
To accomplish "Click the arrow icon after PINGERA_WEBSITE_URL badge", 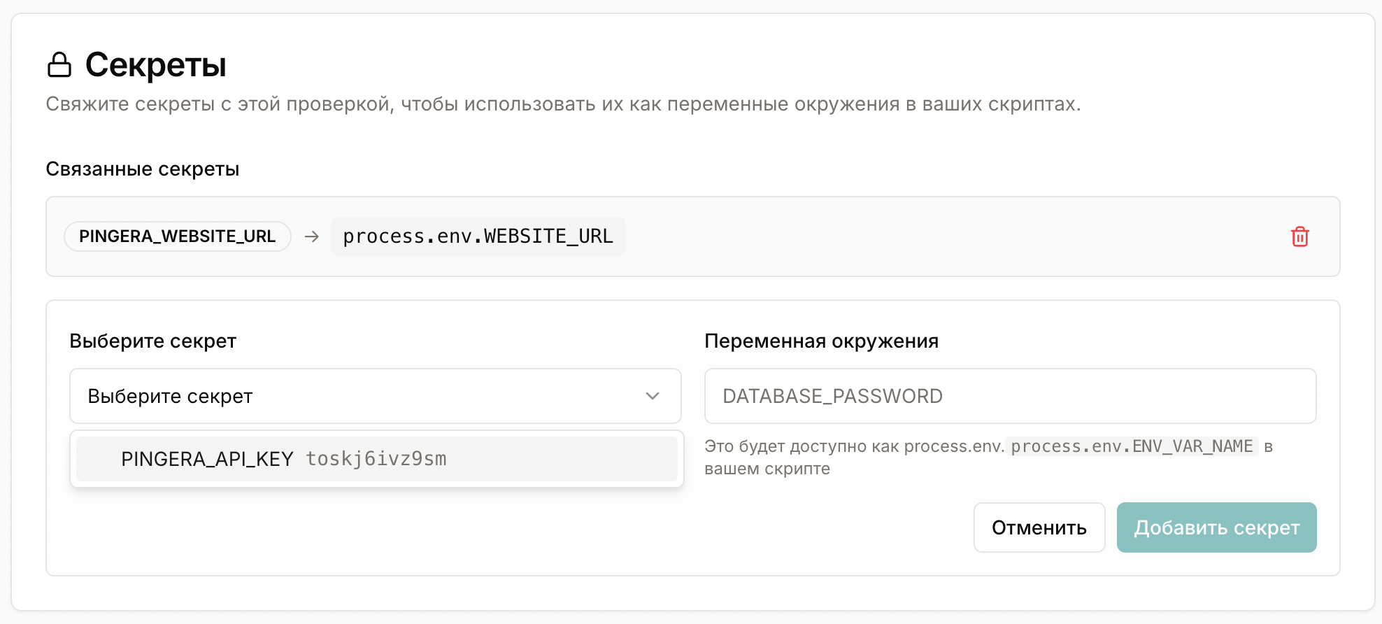I will tap(312, 236).
